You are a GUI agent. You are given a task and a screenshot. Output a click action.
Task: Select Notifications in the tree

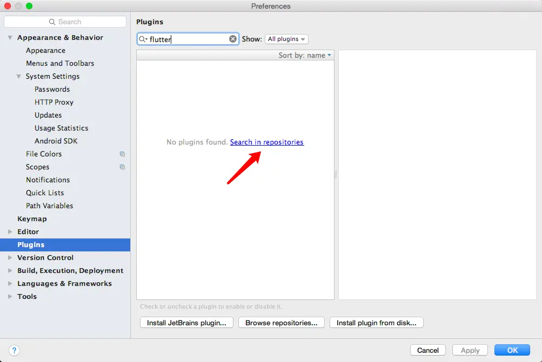click(x=48, y=180)
